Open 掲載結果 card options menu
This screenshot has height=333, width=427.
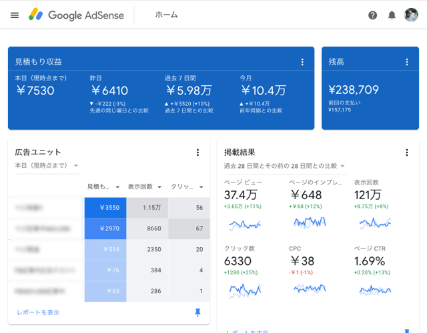pos(407,153)
